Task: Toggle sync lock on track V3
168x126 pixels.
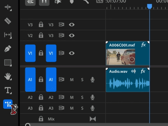Action: [x=61, y=25]
